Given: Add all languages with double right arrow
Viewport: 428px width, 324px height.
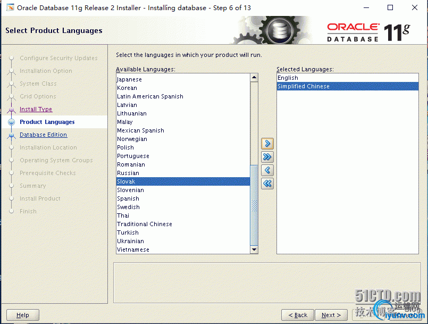Looking at the screenshot, I should coord(267,157).
